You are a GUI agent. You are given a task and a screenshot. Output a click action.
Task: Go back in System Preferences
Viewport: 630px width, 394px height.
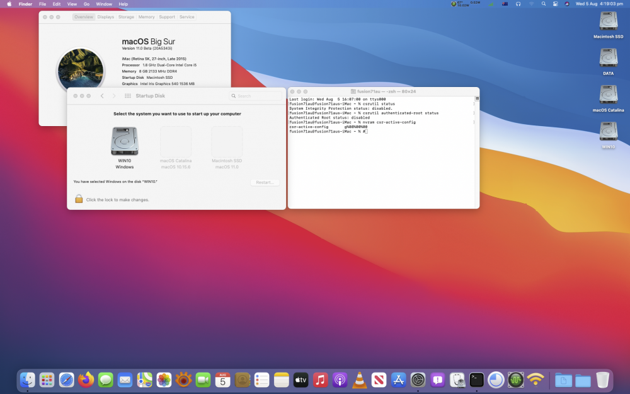pos(102,96)
